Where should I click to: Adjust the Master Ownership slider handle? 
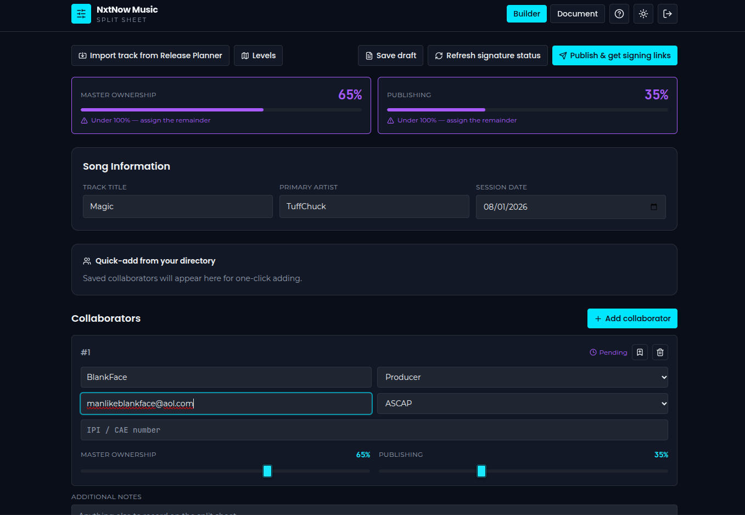267,471
